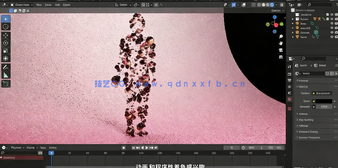Click the search field in the outliner

[319, 5]
